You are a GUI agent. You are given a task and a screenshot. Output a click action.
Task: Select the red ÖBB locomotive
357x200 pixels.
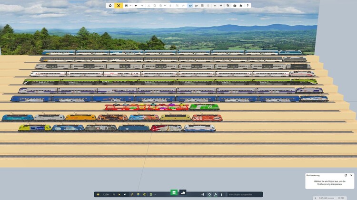coord(207,118)
